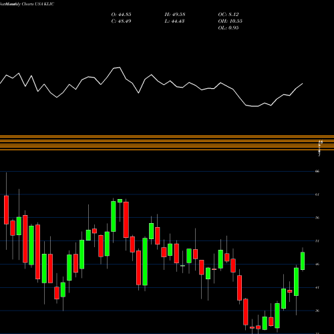Click the 'OL: 0.95' reading
The width and height of the screenshot is (334, 334).
click(228, 28)
